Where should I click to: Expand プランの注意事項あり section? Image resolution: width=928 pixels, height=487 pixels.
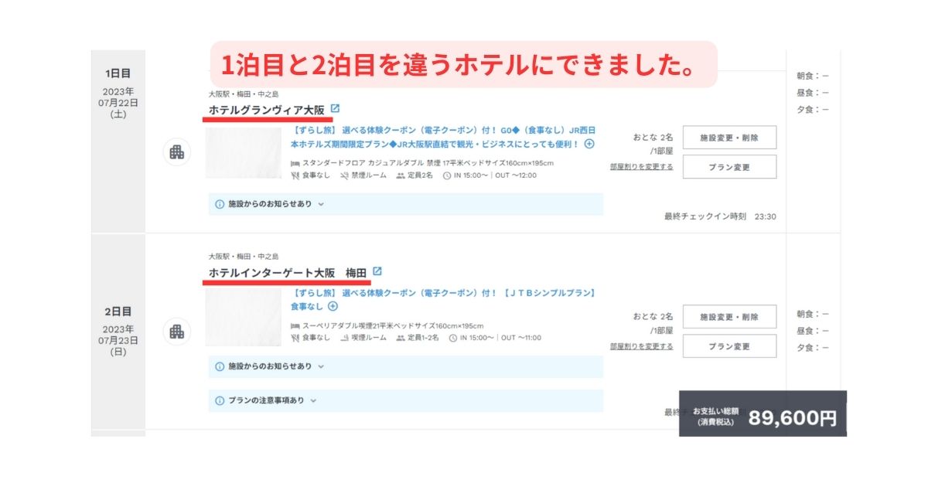click(405, 400)
